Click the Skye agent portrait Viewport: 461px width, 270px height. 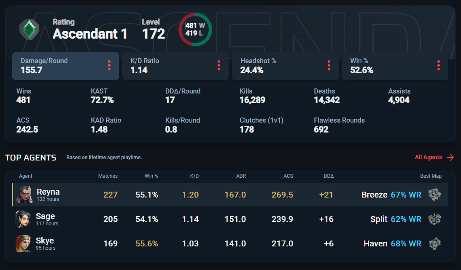pos(23,243)
